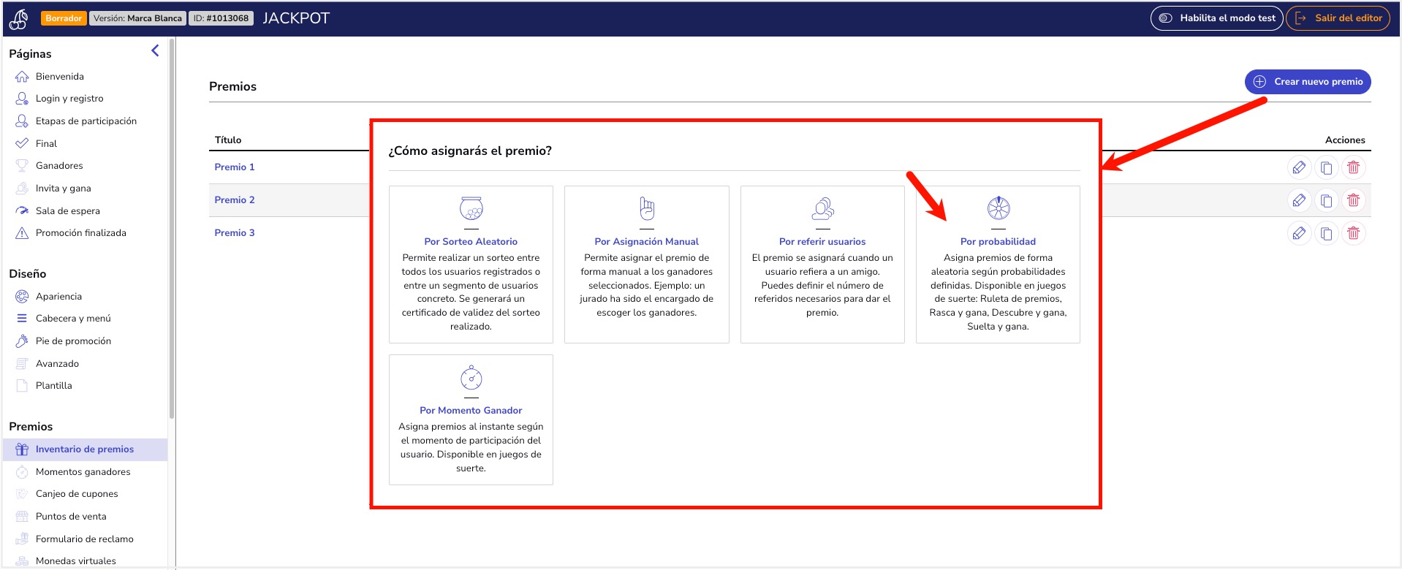Viewport: 1402px width, 570px height.
Task: Click the trash icon for Premio 1
Action: tap(1353, 167)
